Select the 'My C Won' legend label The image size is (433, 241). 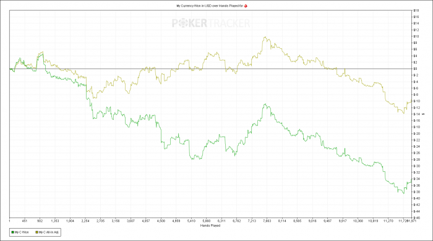coord(22,232)
